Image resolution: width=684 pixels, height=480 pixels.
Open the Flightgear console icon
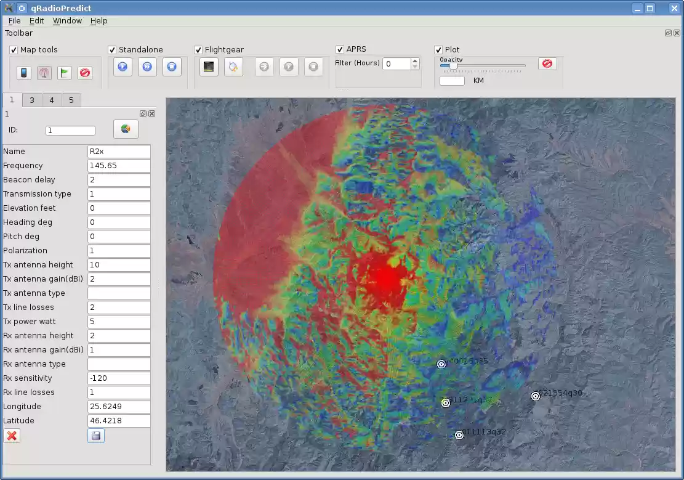point(209,67)
